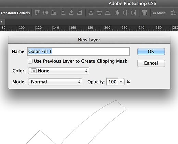
Task: Enable Use Previous Layer to Create Clipping Mask
Action: pos(30,61)
